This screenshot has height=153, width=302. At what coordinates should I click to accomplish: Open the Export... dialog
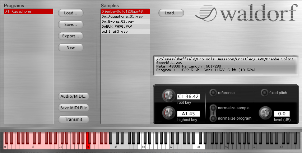71,36
